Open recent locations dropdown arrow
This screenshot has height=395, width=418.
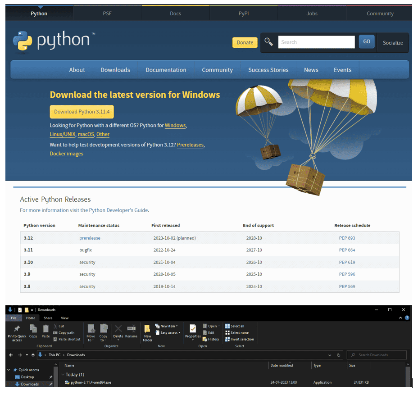pyautogui.click(x=27, y=355)
